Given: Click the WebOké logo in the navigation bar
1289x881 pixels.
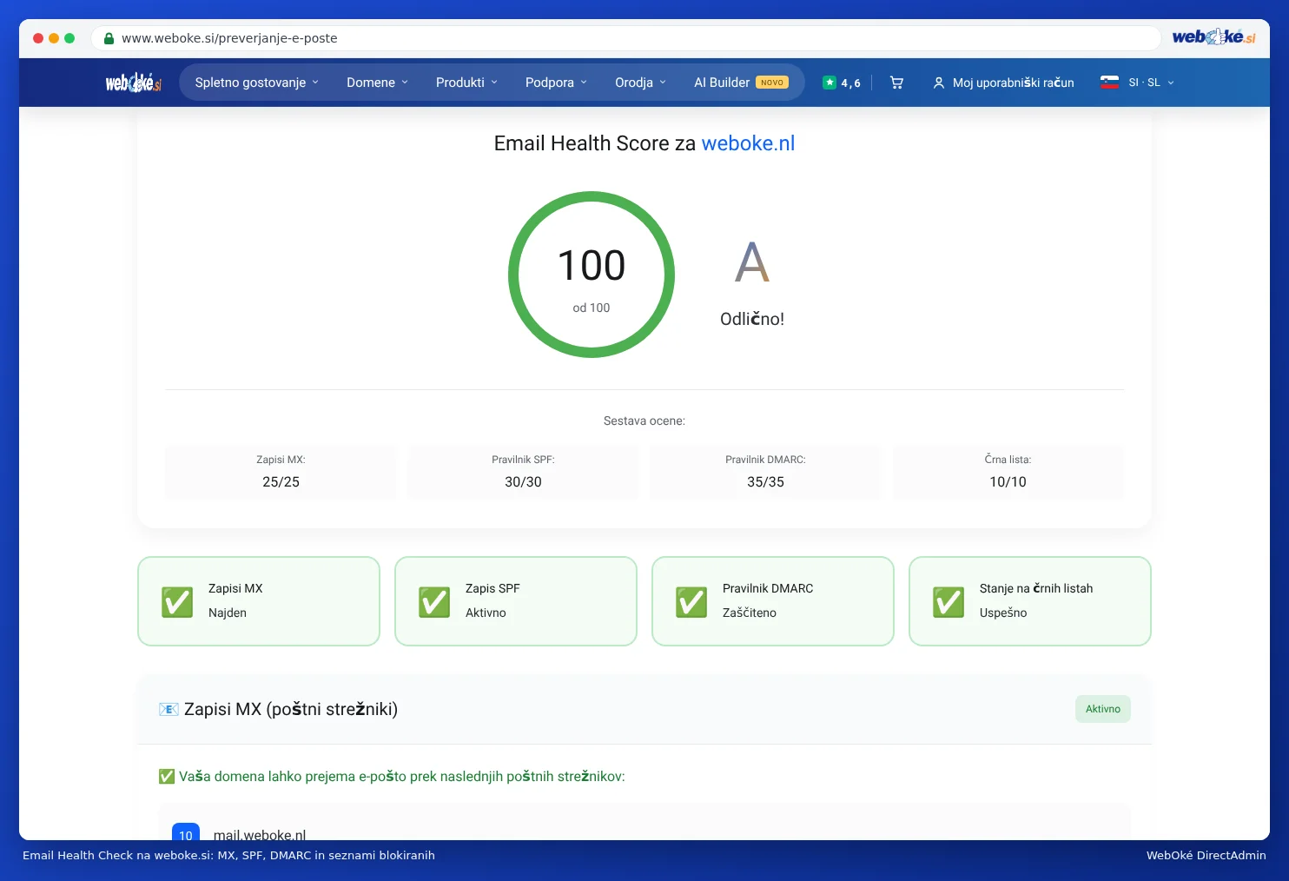Looking at the screenshot, I should point(134,83).
